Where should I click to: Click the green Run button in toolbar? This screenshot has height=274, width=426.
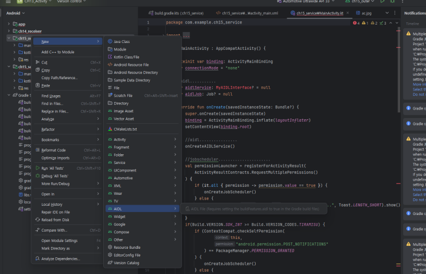[382, 2]
